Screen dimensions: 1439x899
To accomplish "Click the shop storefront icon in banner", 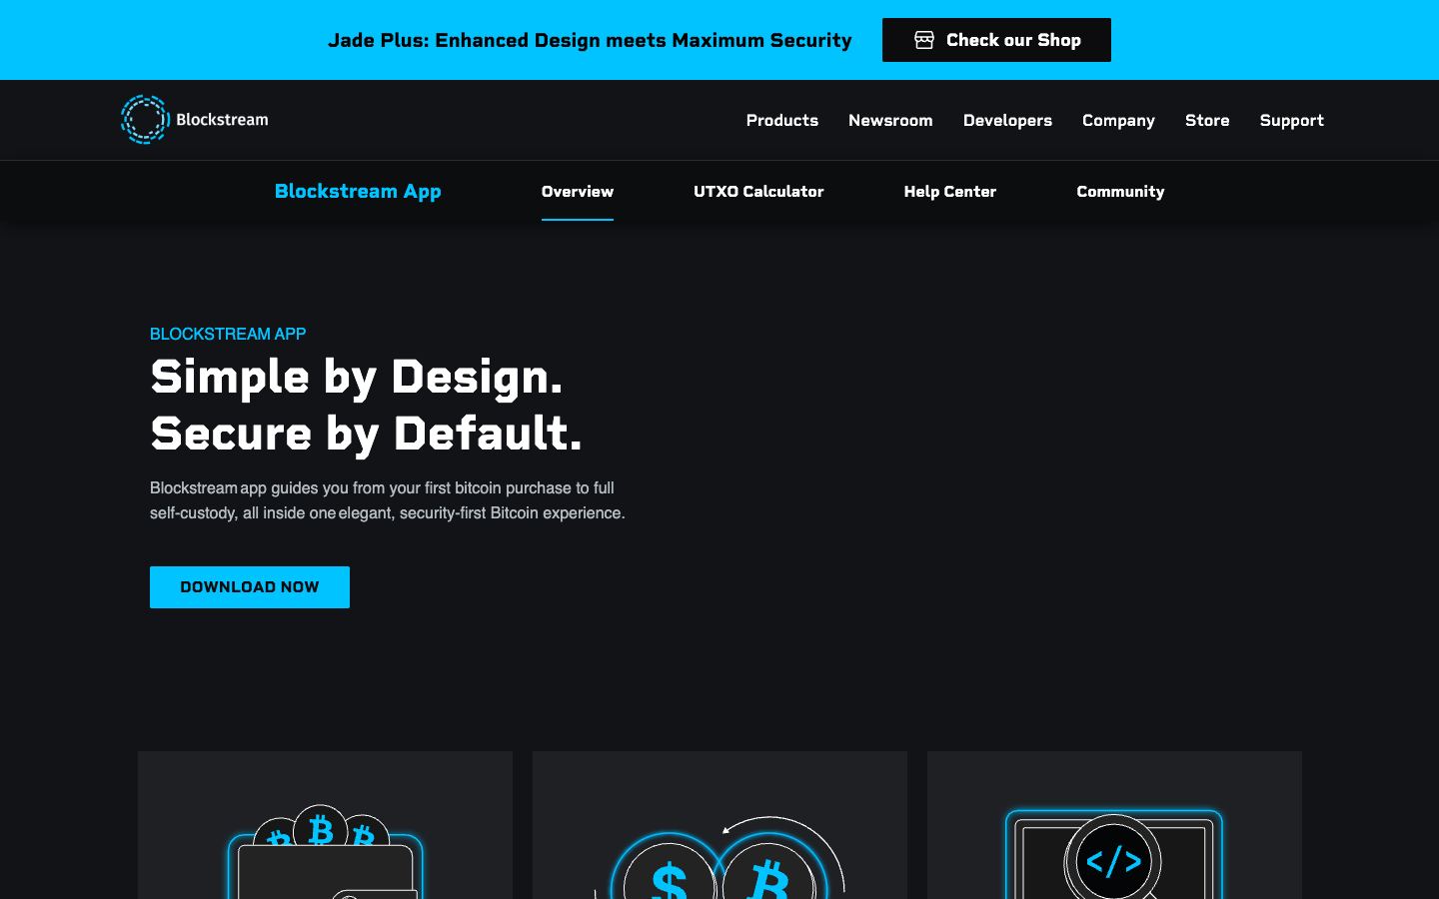I will click(x=924, y=40).
